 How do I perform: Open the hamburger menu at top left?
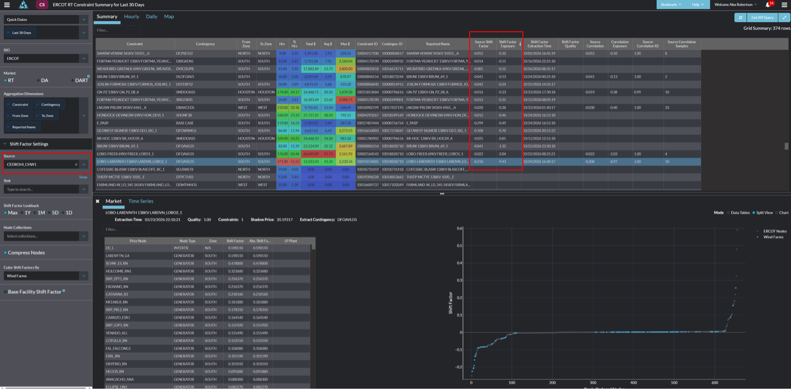(x=7, y=5)
